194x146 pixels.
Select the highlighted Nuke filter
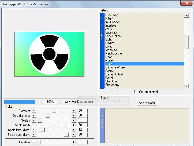click(144, 64)
